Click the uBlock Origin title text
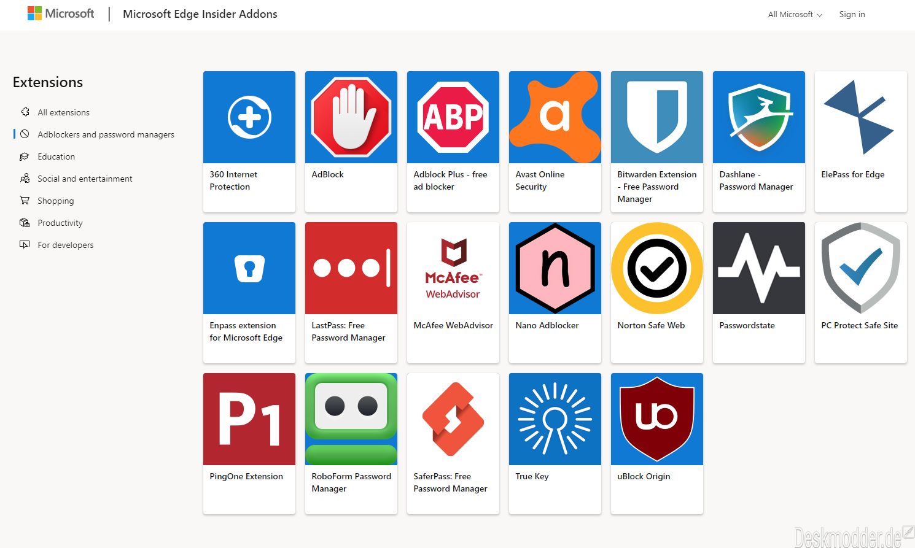The height and width of the screenshot is (548, 915). [x=644, y=476]
